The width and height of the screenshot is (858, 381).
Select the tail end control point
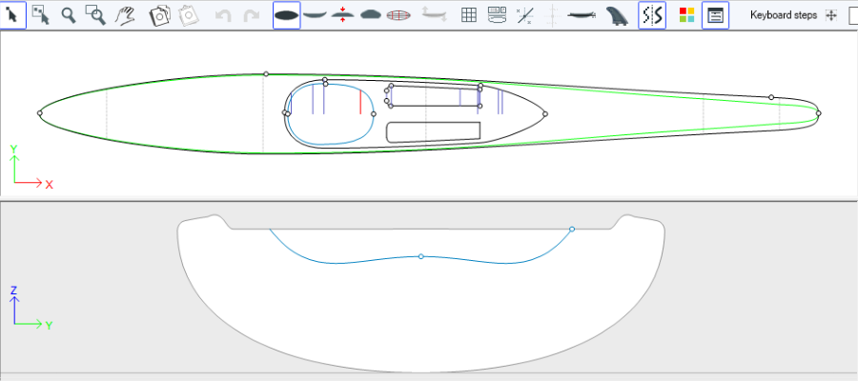coord(819,113)
